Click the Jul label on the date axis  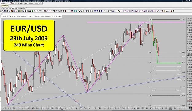tap(62, 109)
